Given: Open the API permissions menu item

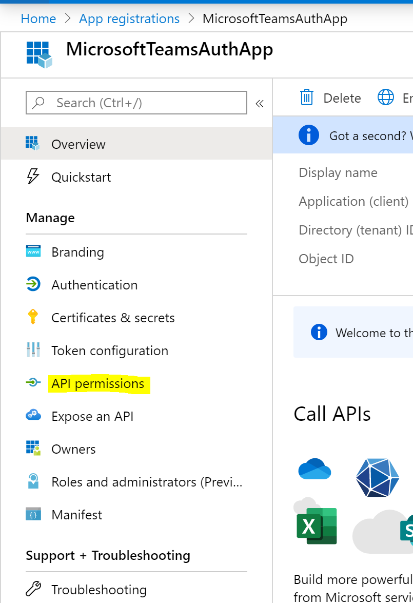Looking at the screenshot, I should (98, 383).
